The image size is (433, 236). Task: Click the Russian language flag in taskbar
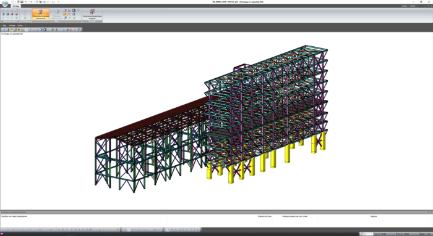point(2,234)
